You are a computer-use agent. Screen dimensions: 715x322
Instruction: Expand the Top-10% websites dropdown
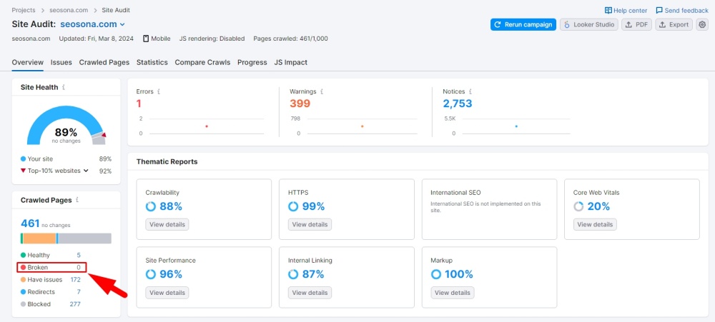click(x=86, y=171)
